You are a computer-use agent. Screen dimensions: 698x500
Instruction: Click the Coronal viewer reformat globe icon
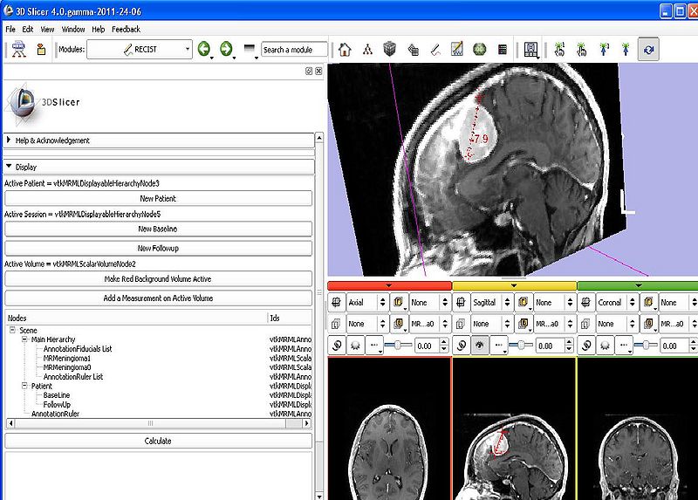(x=585, y=302)
